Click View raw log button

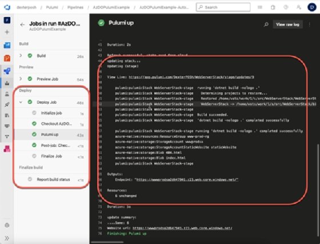287,25
